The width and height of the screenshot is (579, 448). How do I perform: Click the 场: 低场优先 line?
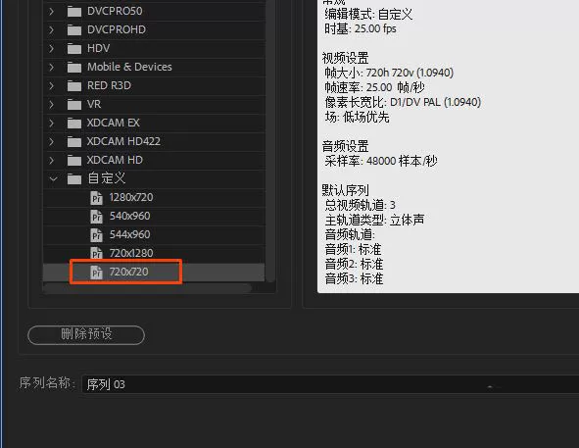pos(357,118)
